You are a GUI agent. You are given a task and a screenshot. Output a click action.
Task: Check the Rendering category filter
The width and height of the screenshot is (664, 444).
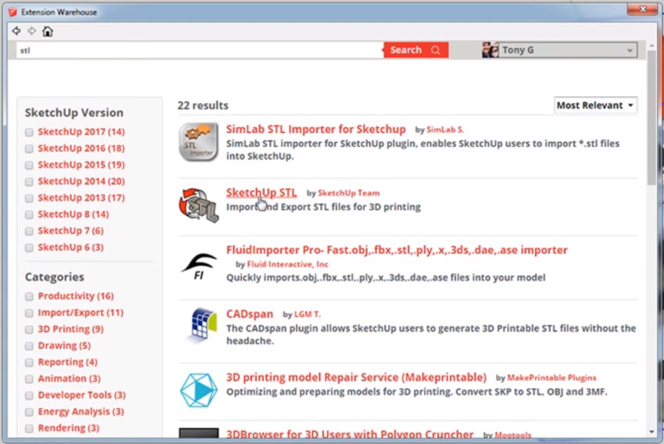[29, 429]
